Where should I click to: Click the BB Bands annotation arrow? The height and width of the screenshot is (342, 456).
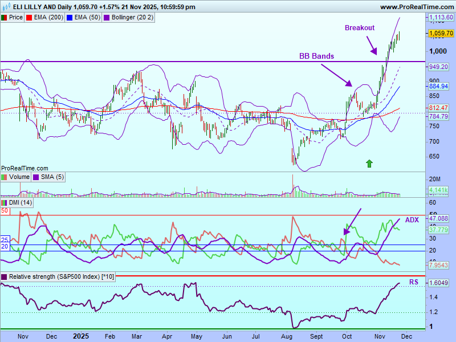336,75
